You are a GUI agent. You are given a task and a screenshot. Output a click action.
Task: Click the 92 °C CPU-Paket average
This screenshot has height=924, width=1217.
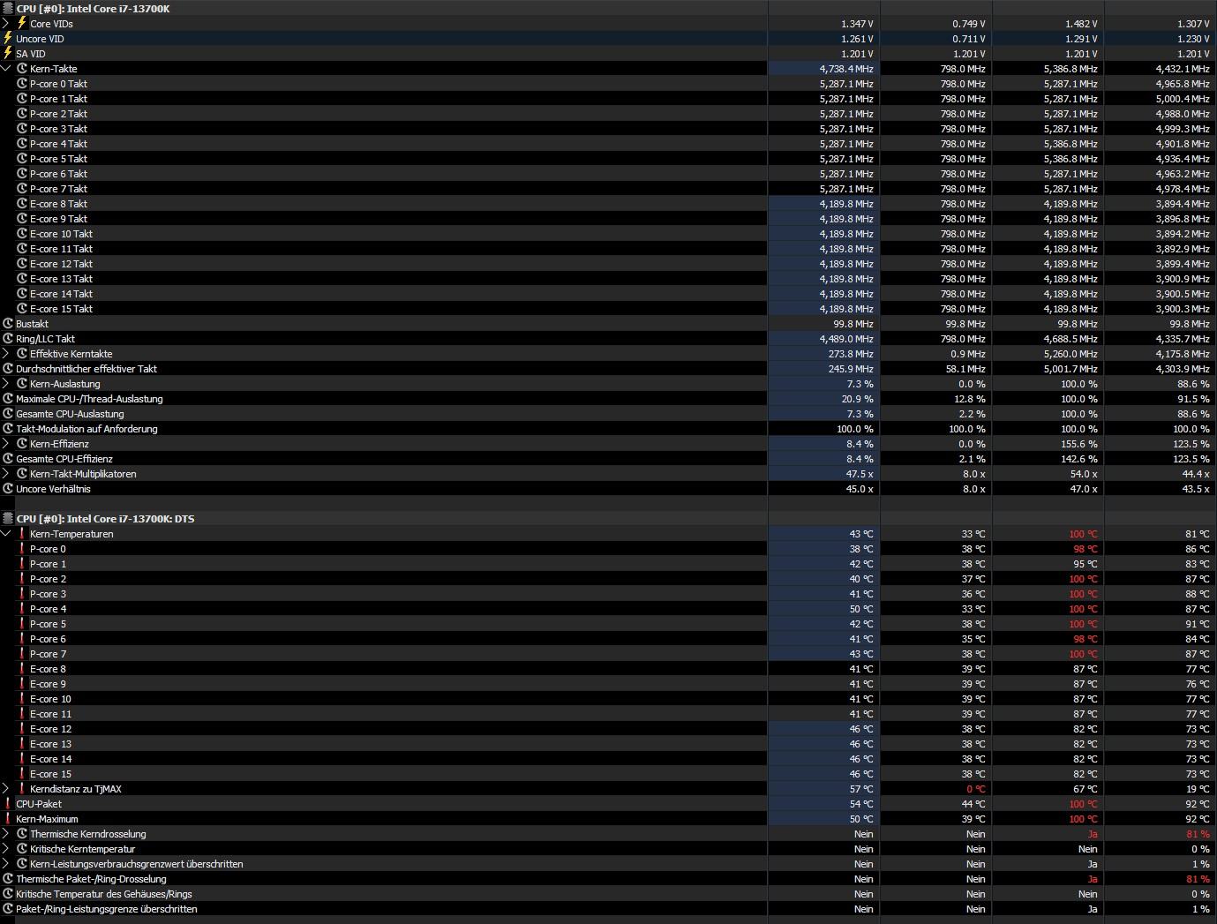tap(1198, 804)
